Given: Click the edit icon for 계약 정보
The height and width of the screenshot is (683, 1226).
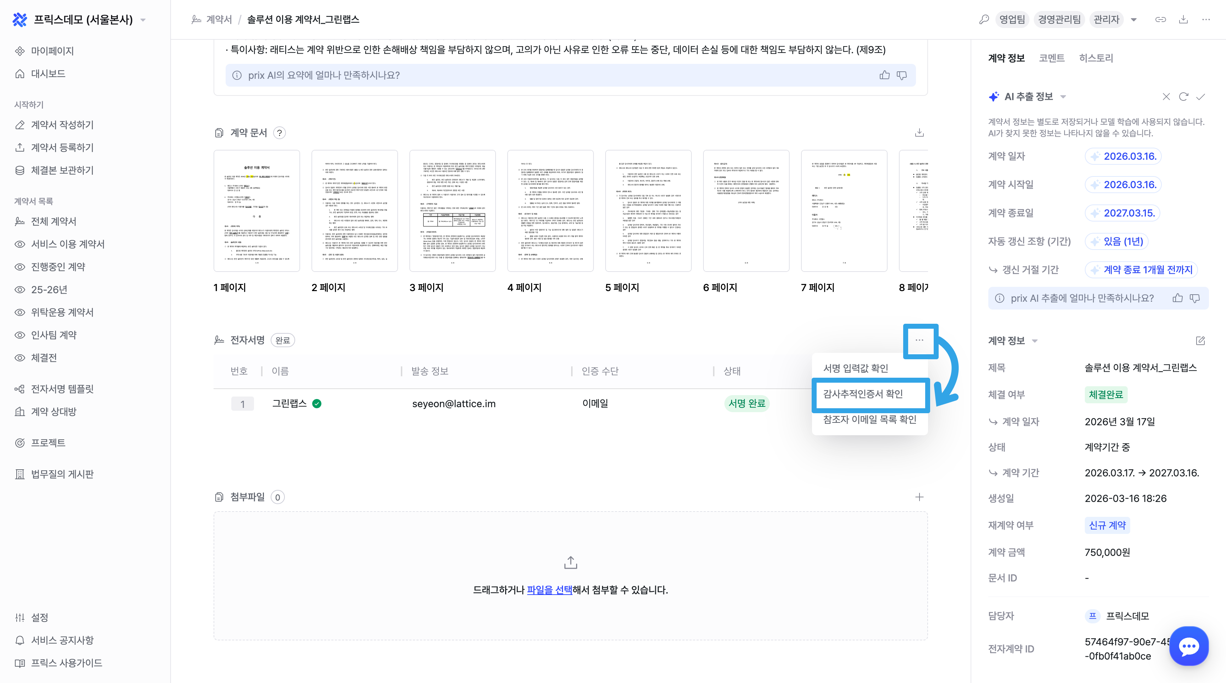Looking at the screenshot, I should (x=1200, y=340).
